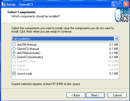Uncheck the source code checkbox
The height and width of the screenshot is (101, 130).
tap(14, 74)
